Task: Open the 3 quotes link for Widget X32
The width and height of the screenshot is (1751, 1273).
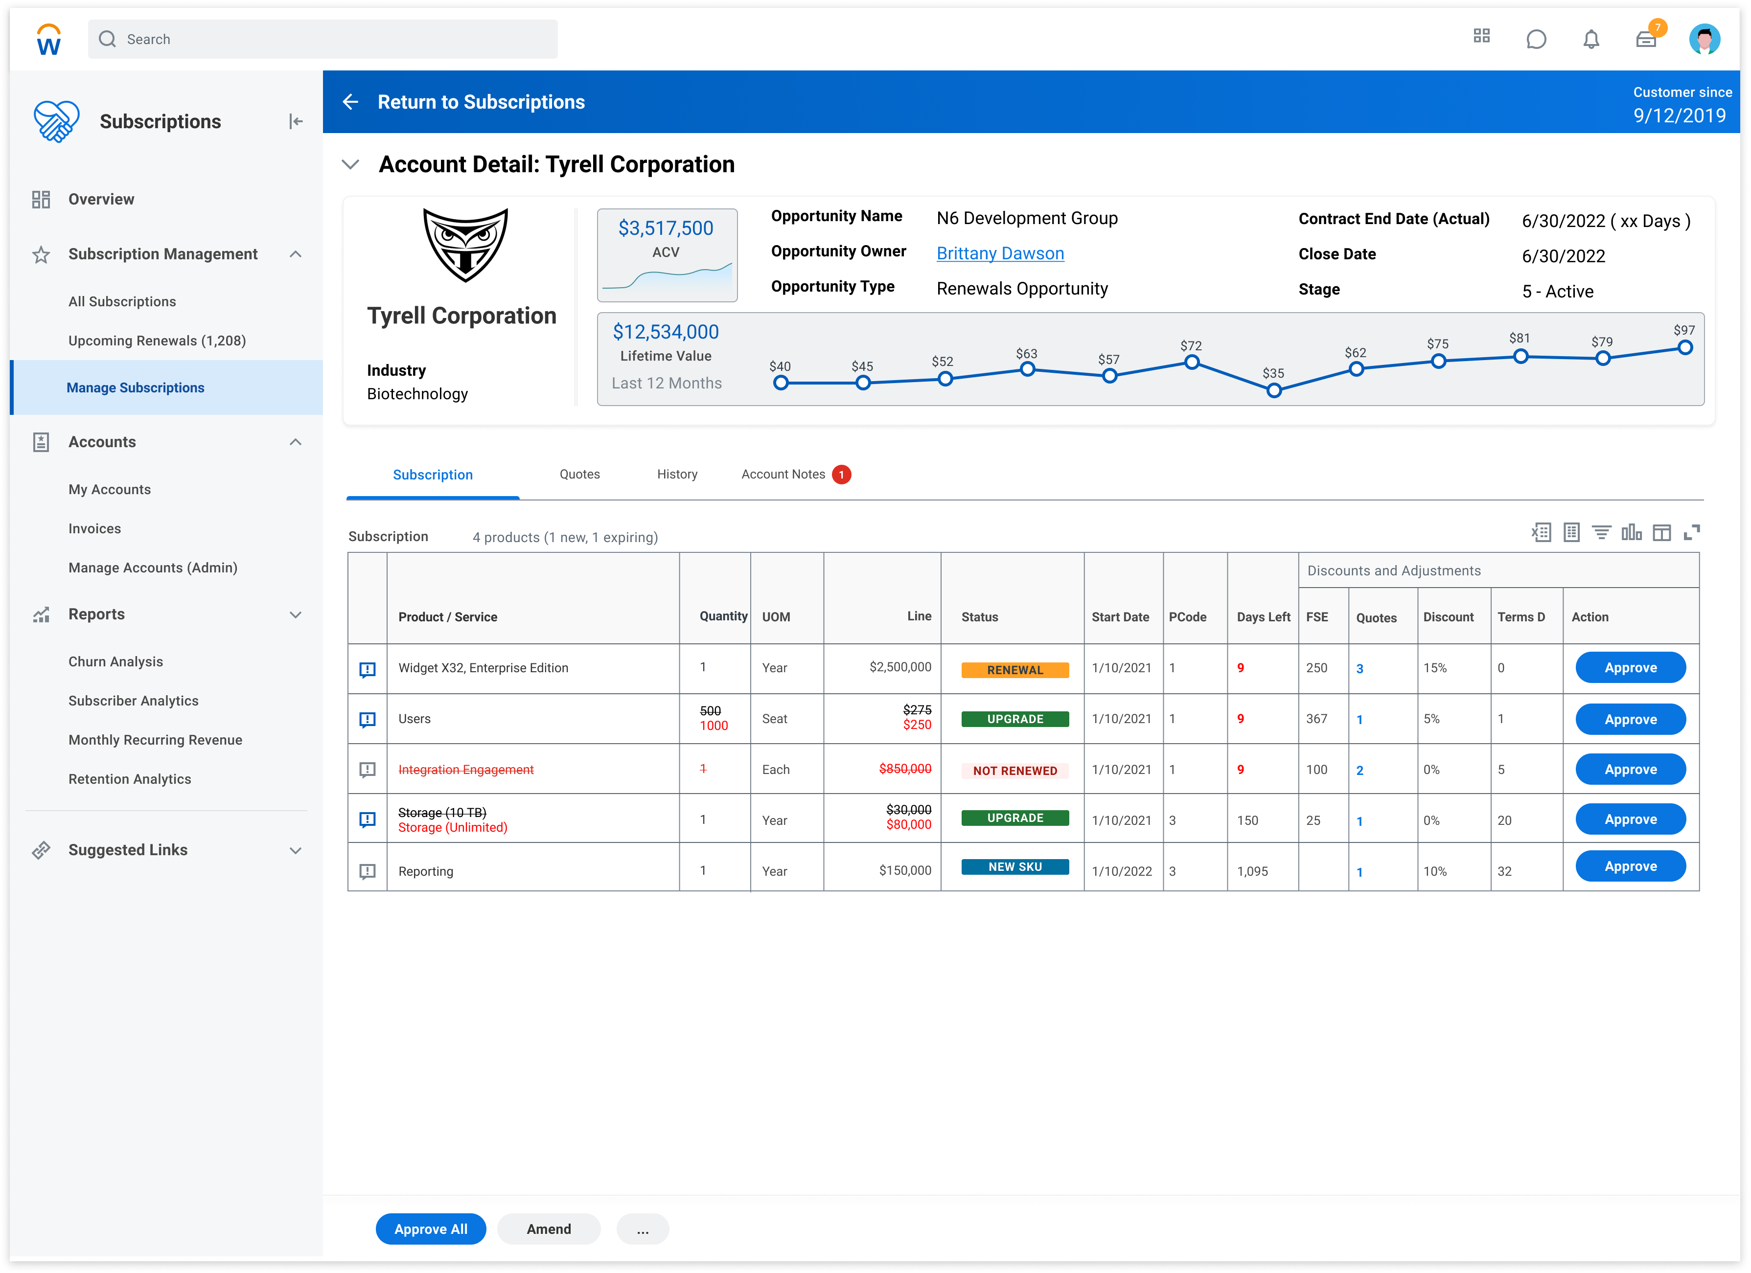Action: pyautogui.click(x=1359, y=669)
